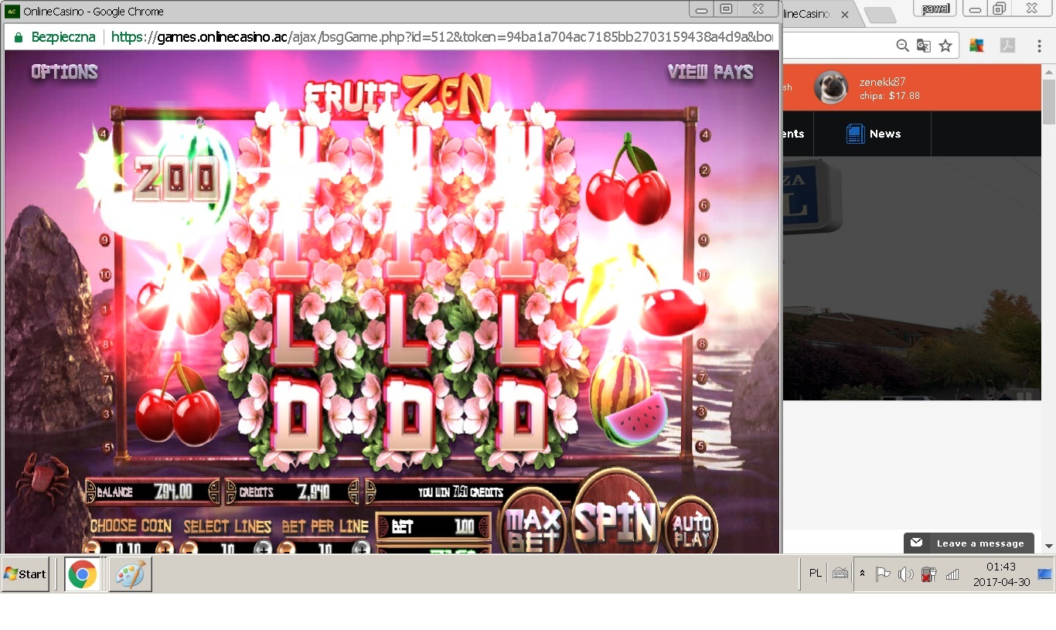The height and width of the screenshot is (630, 1056).
Task: Click the Bet amount display
Action: click(x=434, y=526)
